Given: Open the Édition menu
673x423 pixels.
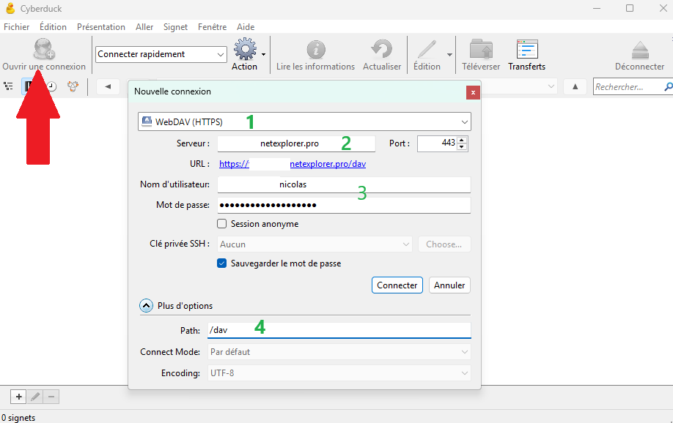Looking at the screenshot, I should point(53,27).
